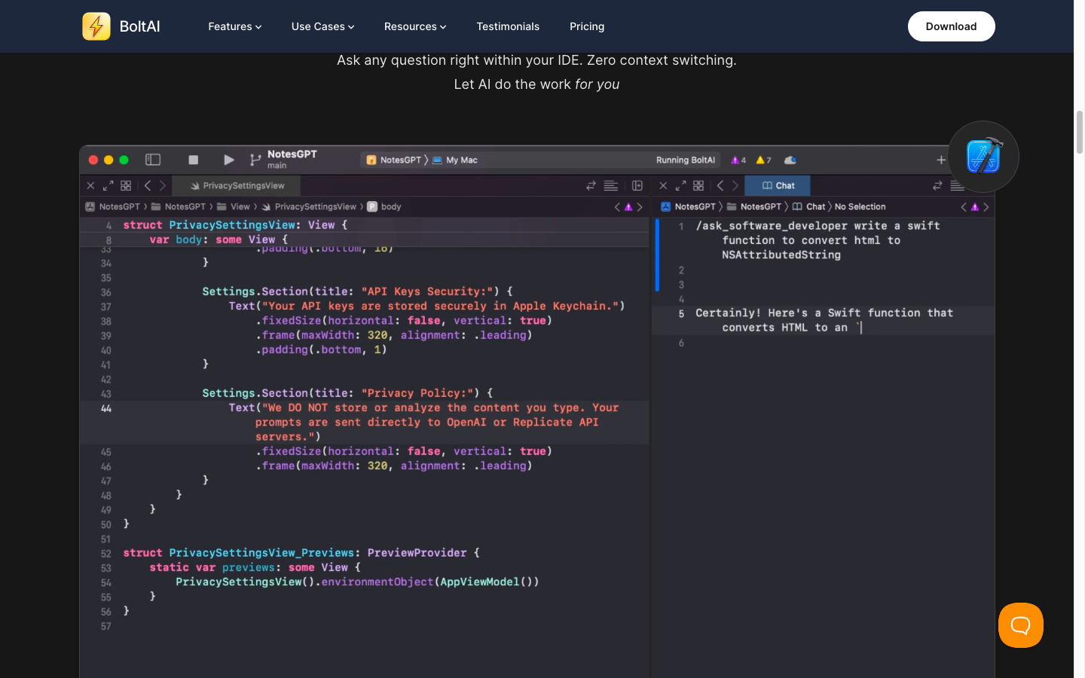Click the Xcode run (play) button
This screenshot has height=678, width=1085.
pyautogui.click(x=228, y=160)
